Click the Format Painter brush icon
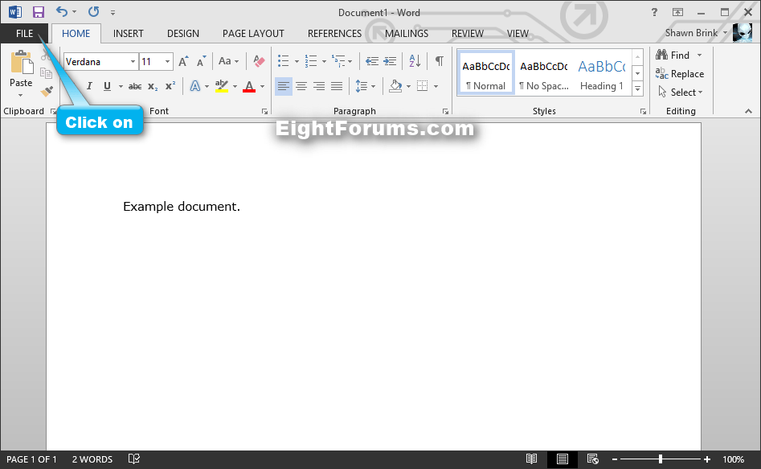The width and height of the screenshot is (761, 469). click(x=47, y=92)
